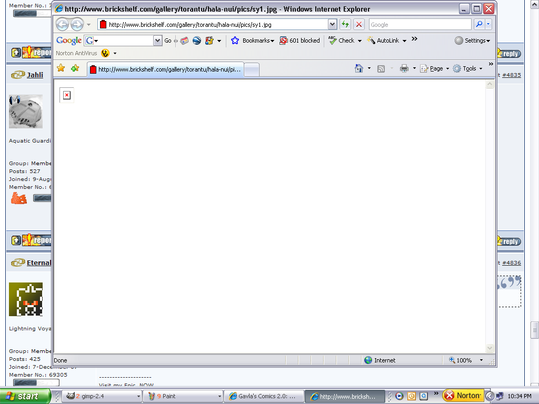Viewport: 539px width, 404px height.
Task: Open post #4836 link in forum
Action: 512,263
